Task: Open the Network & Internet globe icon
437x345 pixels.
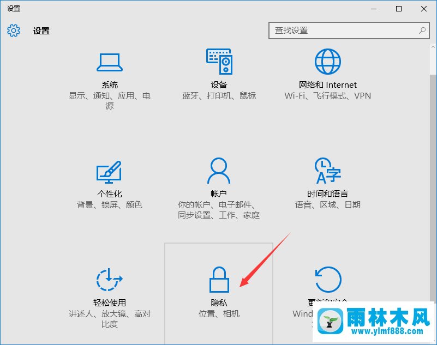Action: (x=328, y=62)
